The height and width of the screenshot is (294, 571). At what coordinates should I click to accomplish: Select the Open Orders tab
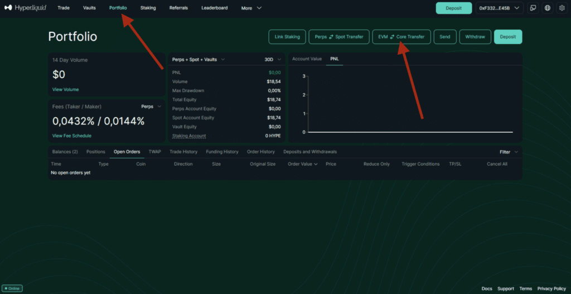coord(127,152)
